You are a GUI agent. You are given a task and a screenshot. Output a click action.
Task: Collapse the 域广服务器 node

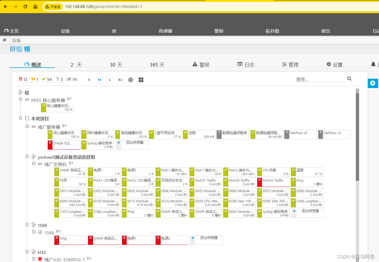27,126
